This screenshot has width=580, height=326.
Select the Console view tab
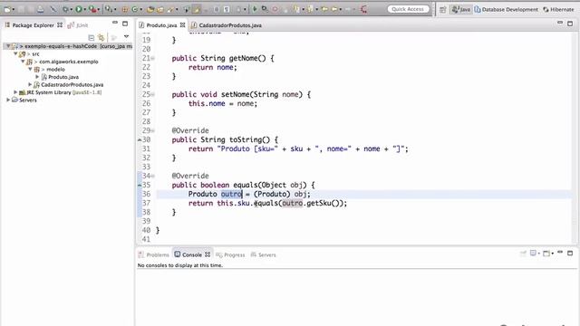click(x=192, y=254)
